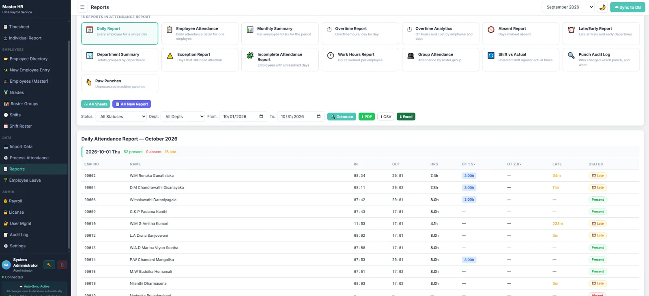Viewport: 649px width, 296px height.
Task: Click the To date field 10/31/2026
Action: [301, 116]
